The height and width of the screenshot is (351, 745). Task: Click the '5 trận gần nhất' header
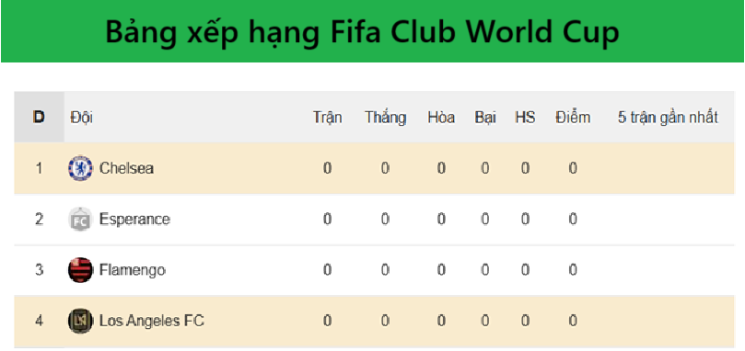(x=668, y=118)
